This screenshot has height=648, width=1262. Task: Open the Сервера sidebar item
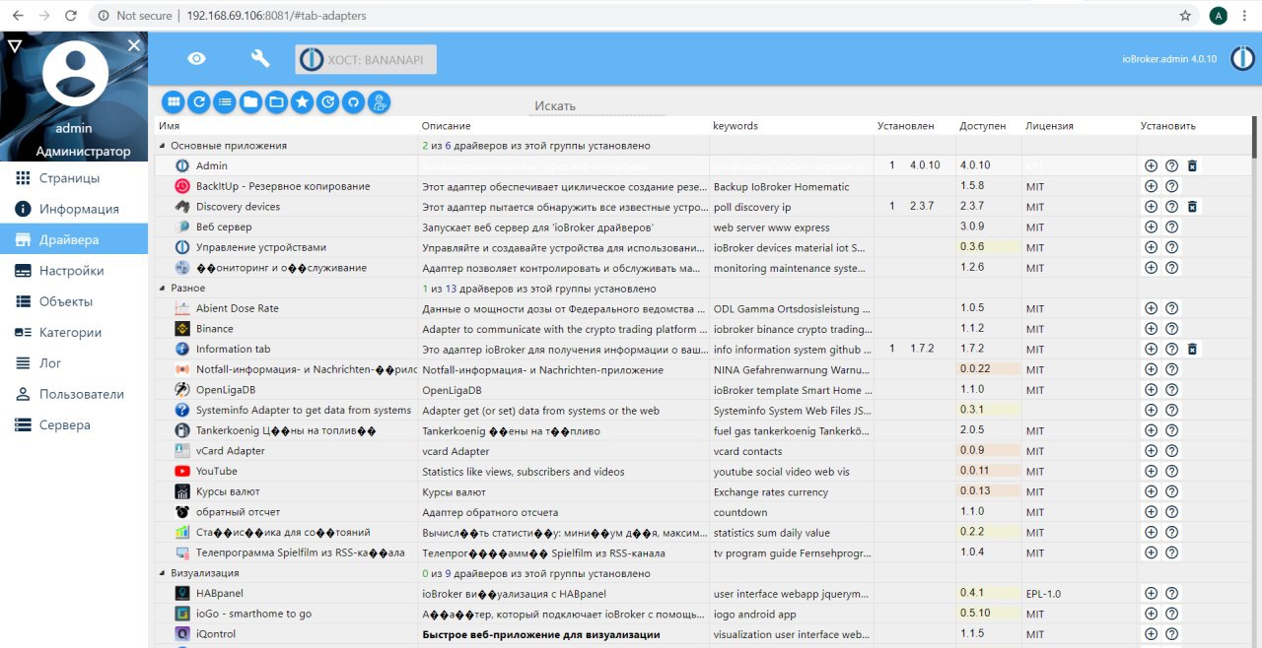74,425
